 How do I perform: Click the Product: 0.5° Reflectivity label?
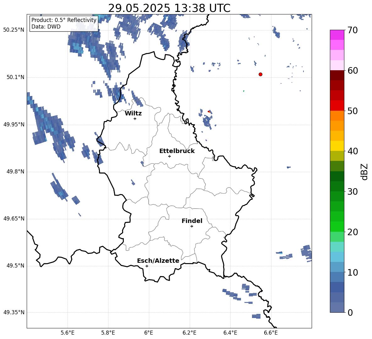pyautogui.click(x=64, y=20)
